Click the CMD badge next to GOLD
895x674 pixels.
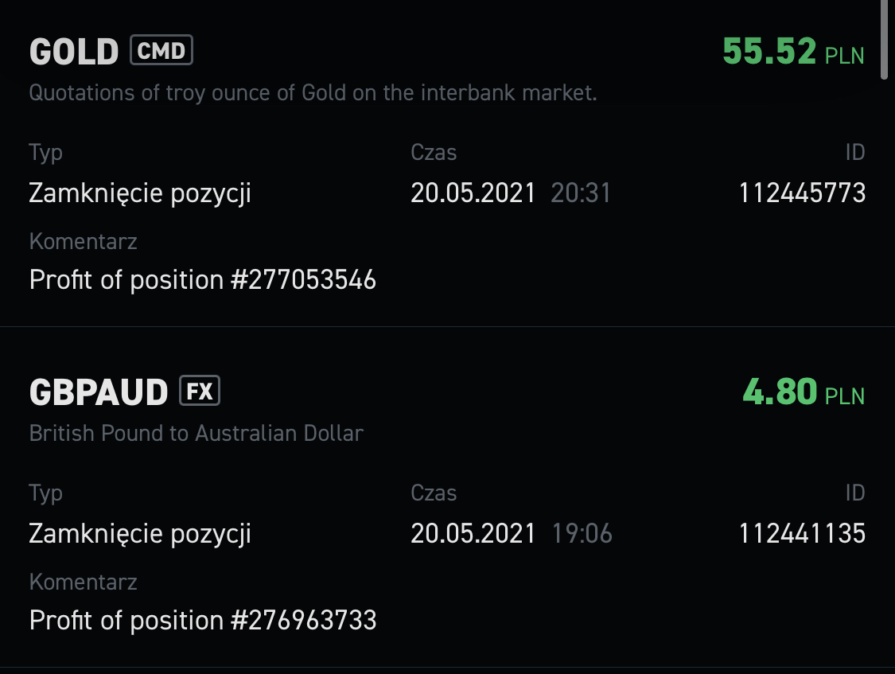tap(161, 50)
